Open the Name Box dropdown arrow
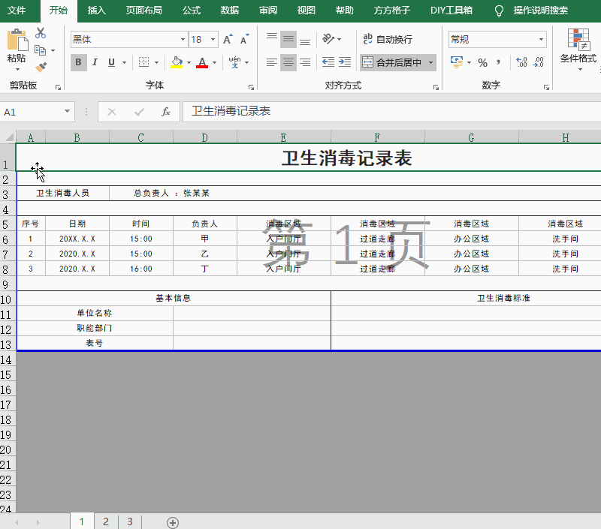601x529 pixels. [67, 111]
